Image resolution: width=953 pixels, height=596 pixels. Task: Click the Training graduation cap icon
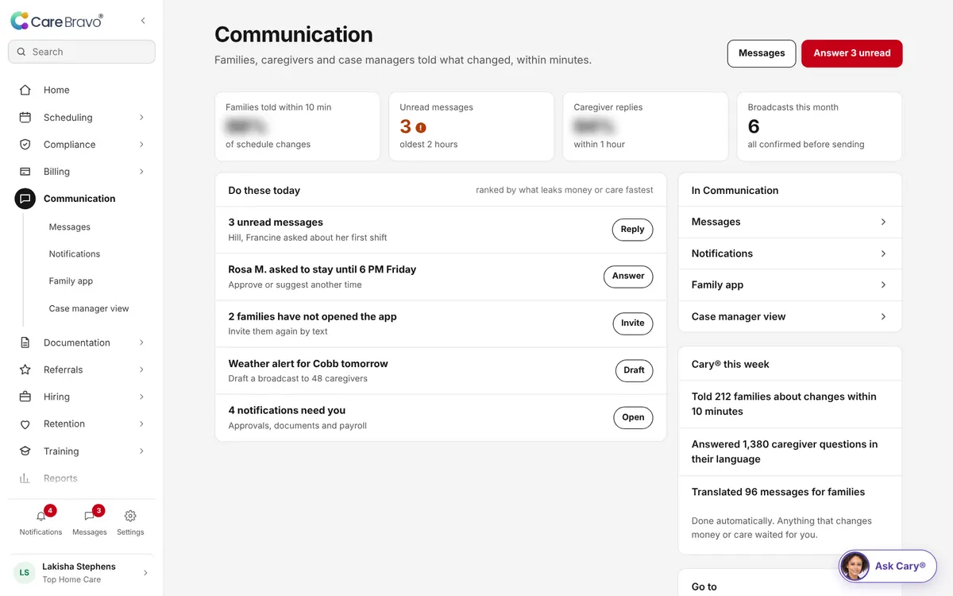(25, 451)
